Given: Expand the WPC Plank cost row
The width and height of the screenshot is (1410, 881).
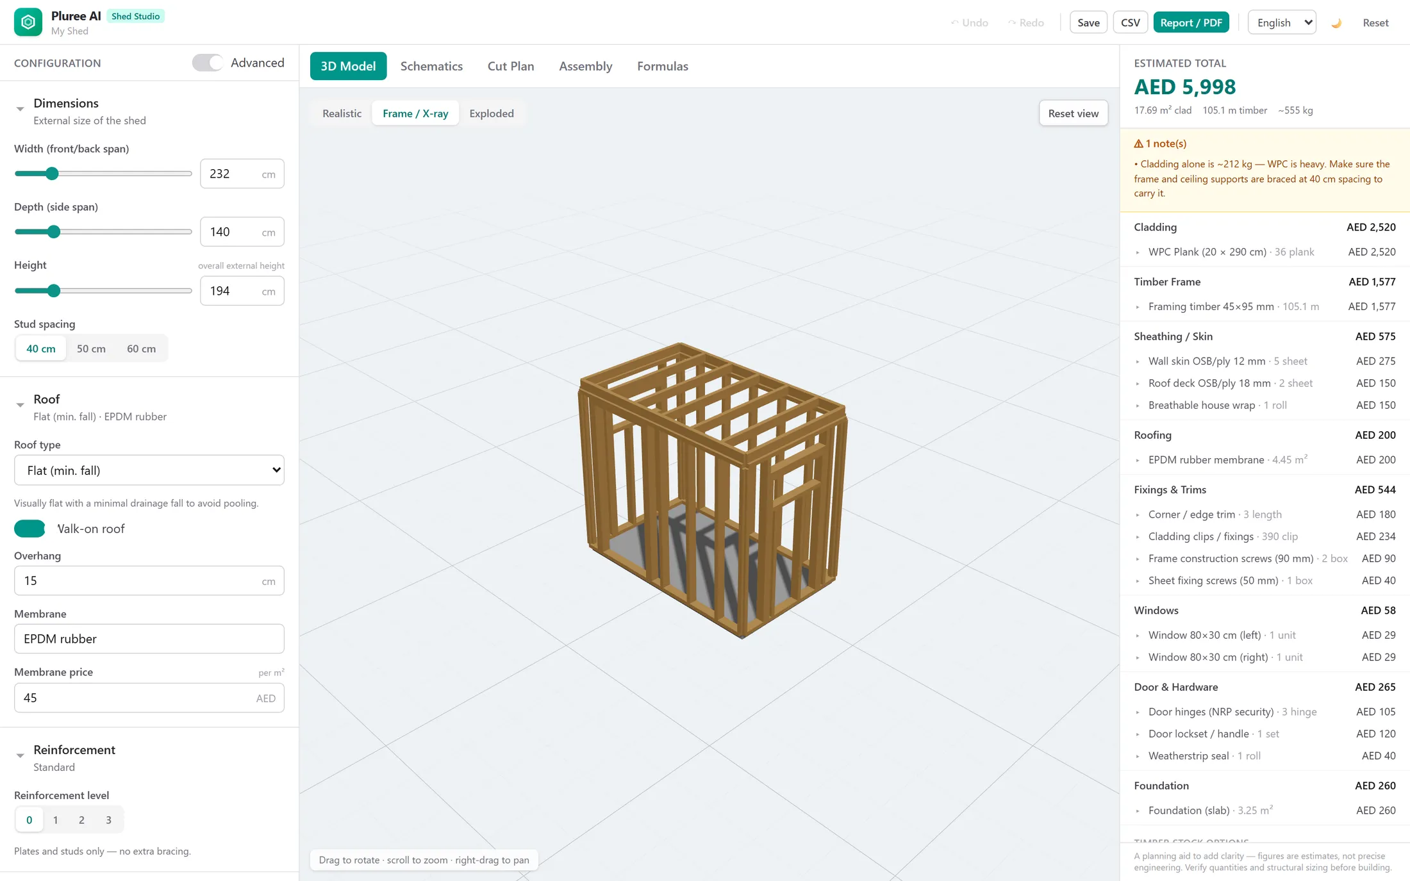Looking at the screenshot, I should click(x=1265, y=252).
